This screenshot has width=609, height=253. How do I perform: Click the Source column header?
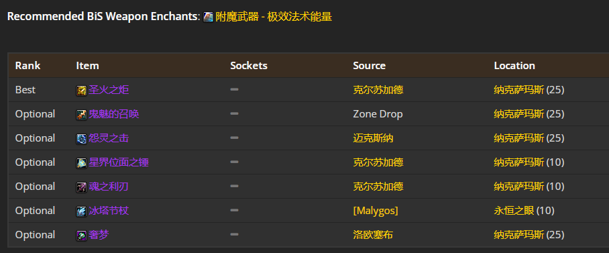point(369,66)
